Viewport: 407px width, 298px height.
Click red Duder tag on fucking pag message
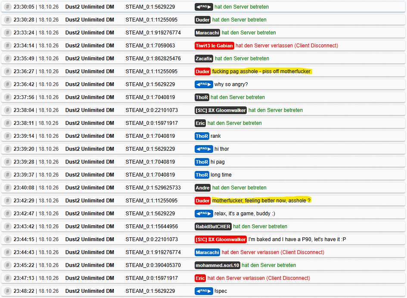(202, 71)
